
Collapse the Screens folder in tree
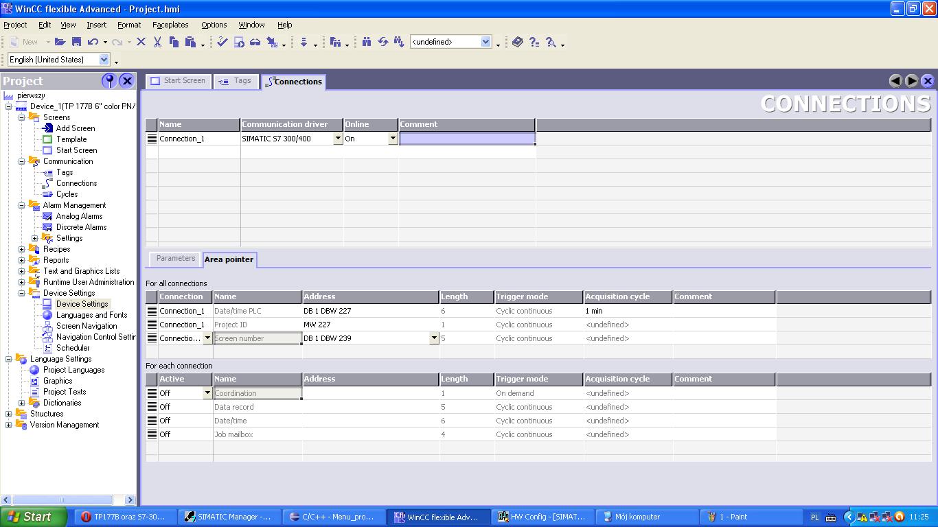22,117
